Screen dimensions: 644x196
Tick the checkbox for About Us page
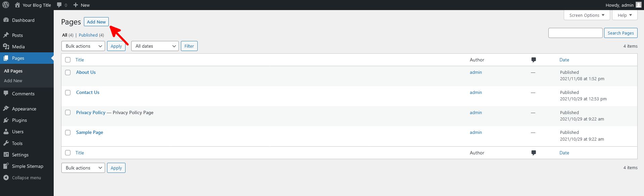[x=68, y=72]
